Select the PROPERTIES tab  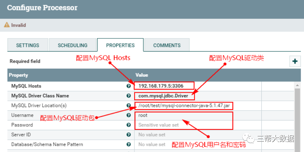pos(120,45)
